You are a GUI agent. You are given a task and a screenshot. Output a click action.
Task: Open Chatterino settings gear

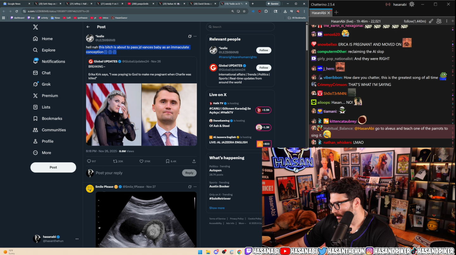412,4
